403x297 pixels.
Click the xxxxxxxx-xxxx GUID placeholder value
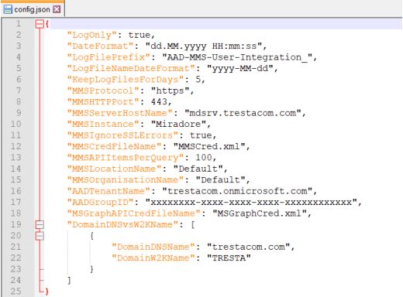pyautogui.click(x=251, y=202)
